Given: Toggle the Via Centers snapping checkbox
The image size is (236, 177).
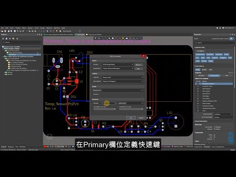Looking at the screenshot, I should click(x=198, y=98).
